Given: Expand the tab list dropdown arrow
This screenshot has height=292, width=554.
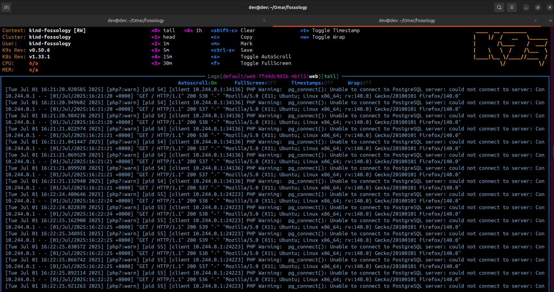Looking at the screenshot, I should 550,21.
